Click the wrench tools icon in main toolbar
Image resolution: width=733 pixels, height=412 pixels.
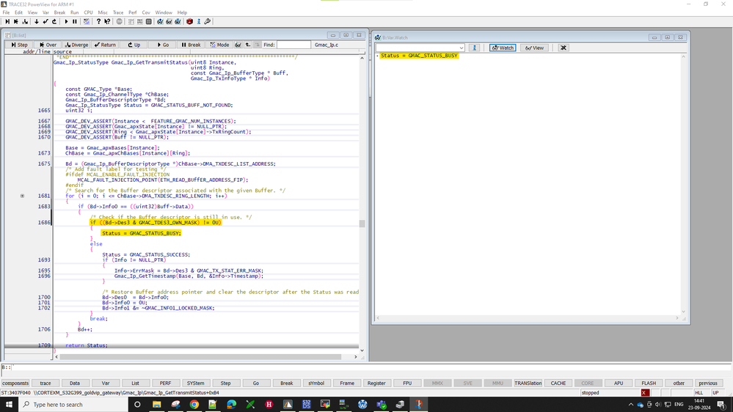(x=207, y=21)
